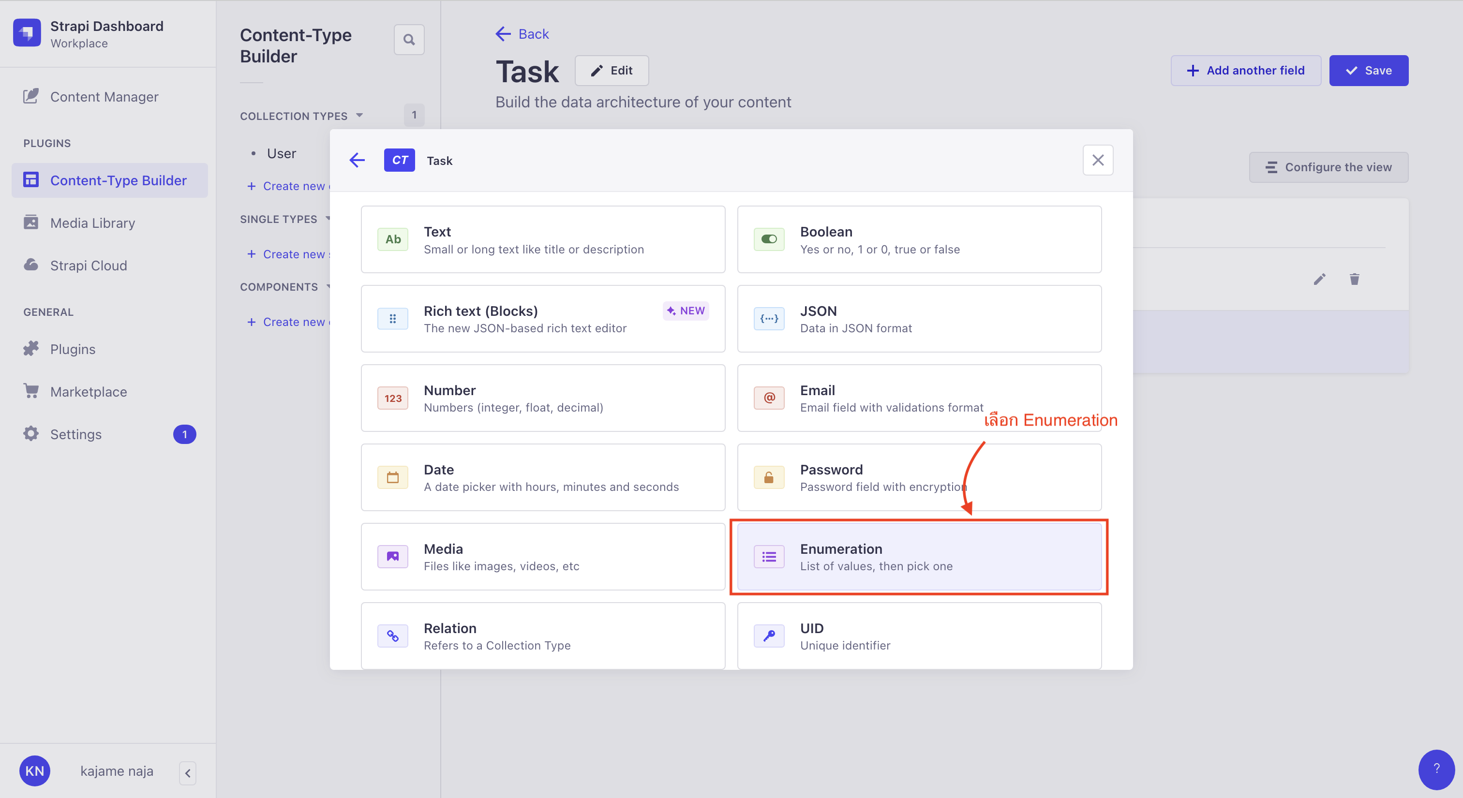Edit the Task content type

pos(612,71)
